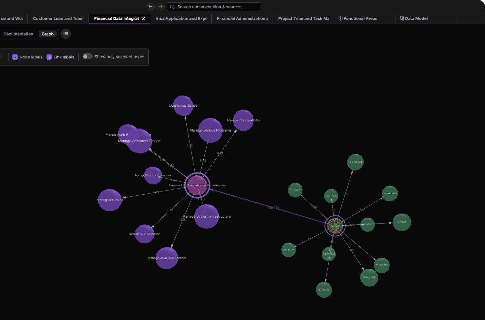Open the list view icon button
The image size is (485, 320).
point(66,34)
